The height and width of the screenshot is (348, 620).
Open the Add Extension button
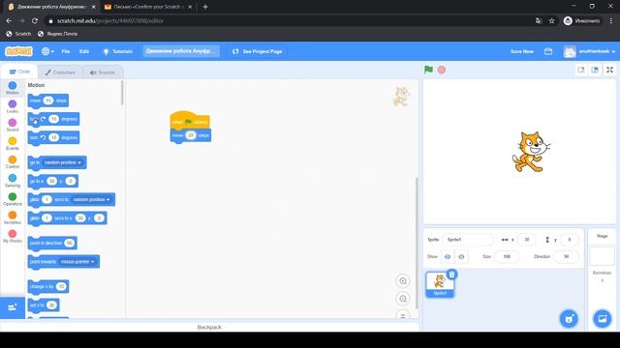[x=13, y=307]
